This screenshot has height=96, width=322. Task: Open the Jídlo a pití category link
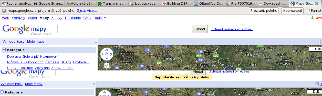pos(30,57)
